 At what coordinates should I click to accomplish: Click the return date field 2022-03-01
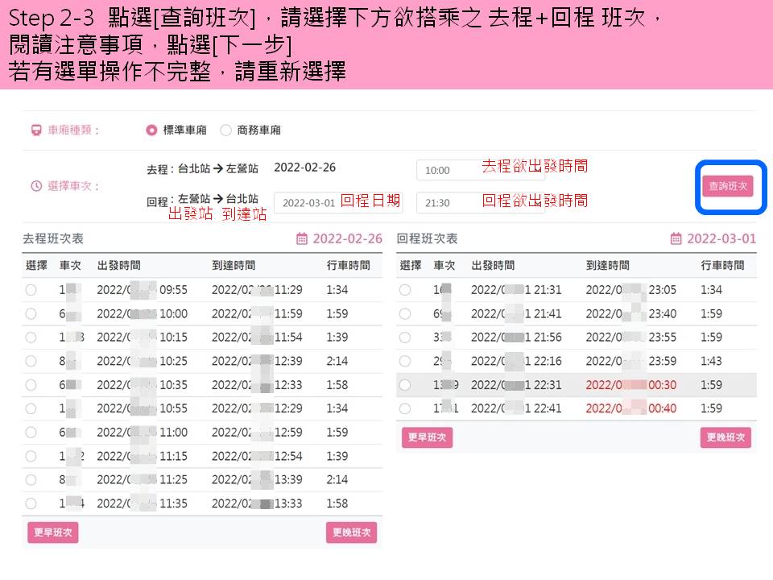point(308,203)
